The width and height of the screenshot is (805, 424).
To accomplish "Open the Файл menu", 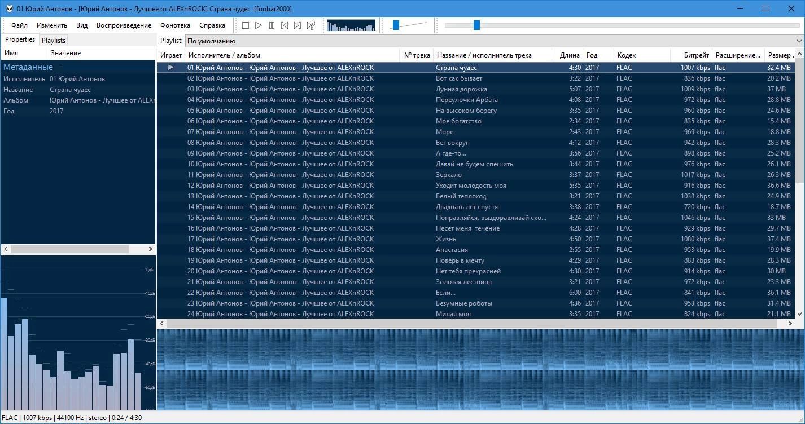I will pos(19,25).
